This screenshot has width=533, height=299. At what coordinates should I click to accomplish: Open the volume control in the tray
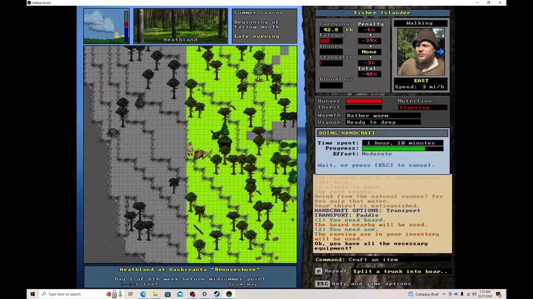click(474, 294)
